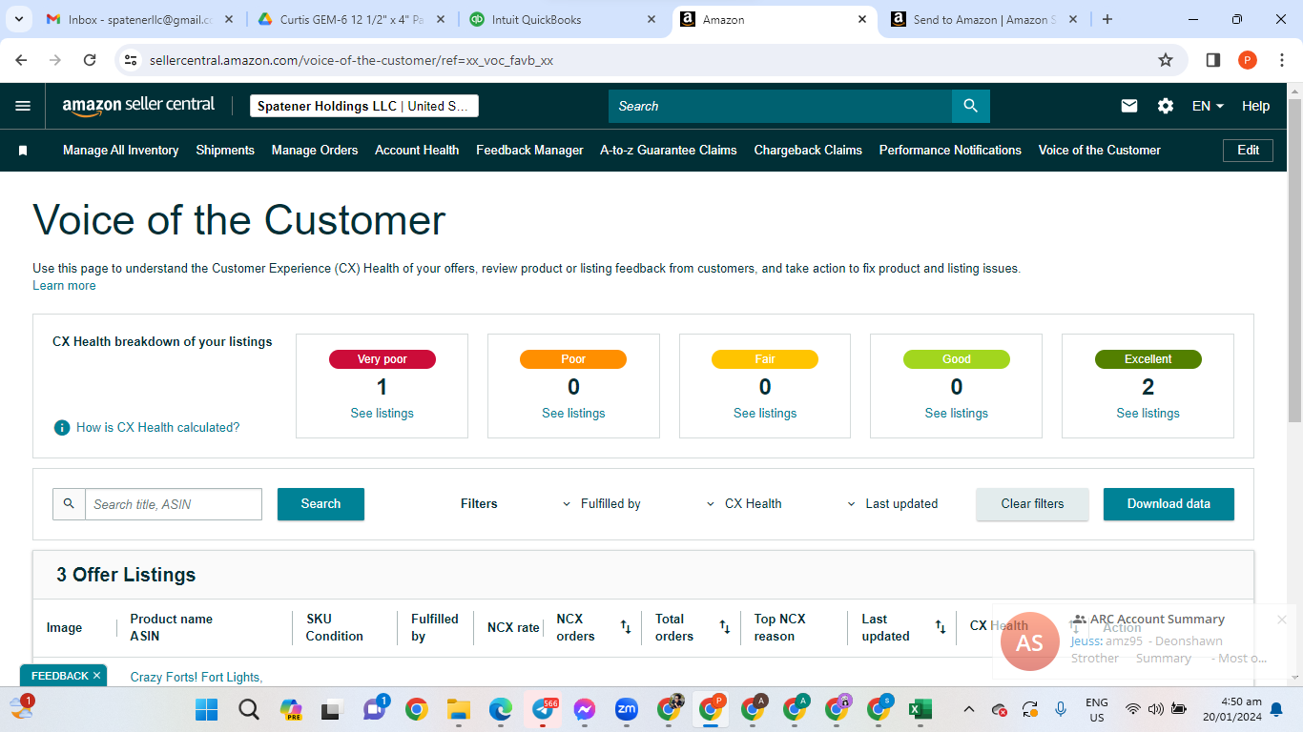Focus the header Search box

tap(780, 106)
